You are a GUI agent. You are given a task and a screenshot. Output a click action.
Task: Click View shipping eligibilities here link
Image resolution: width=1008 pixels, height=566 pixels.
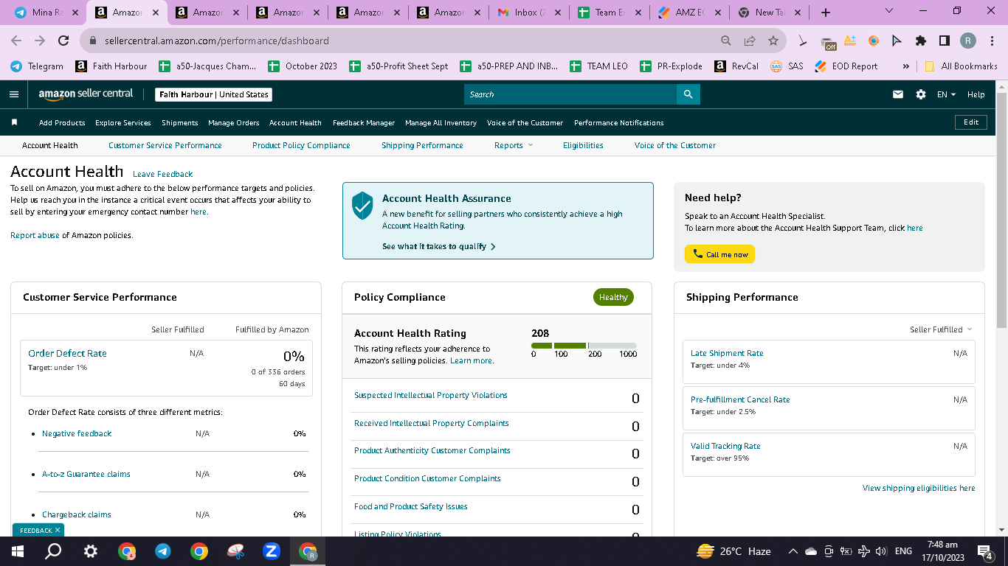(919, 488)
